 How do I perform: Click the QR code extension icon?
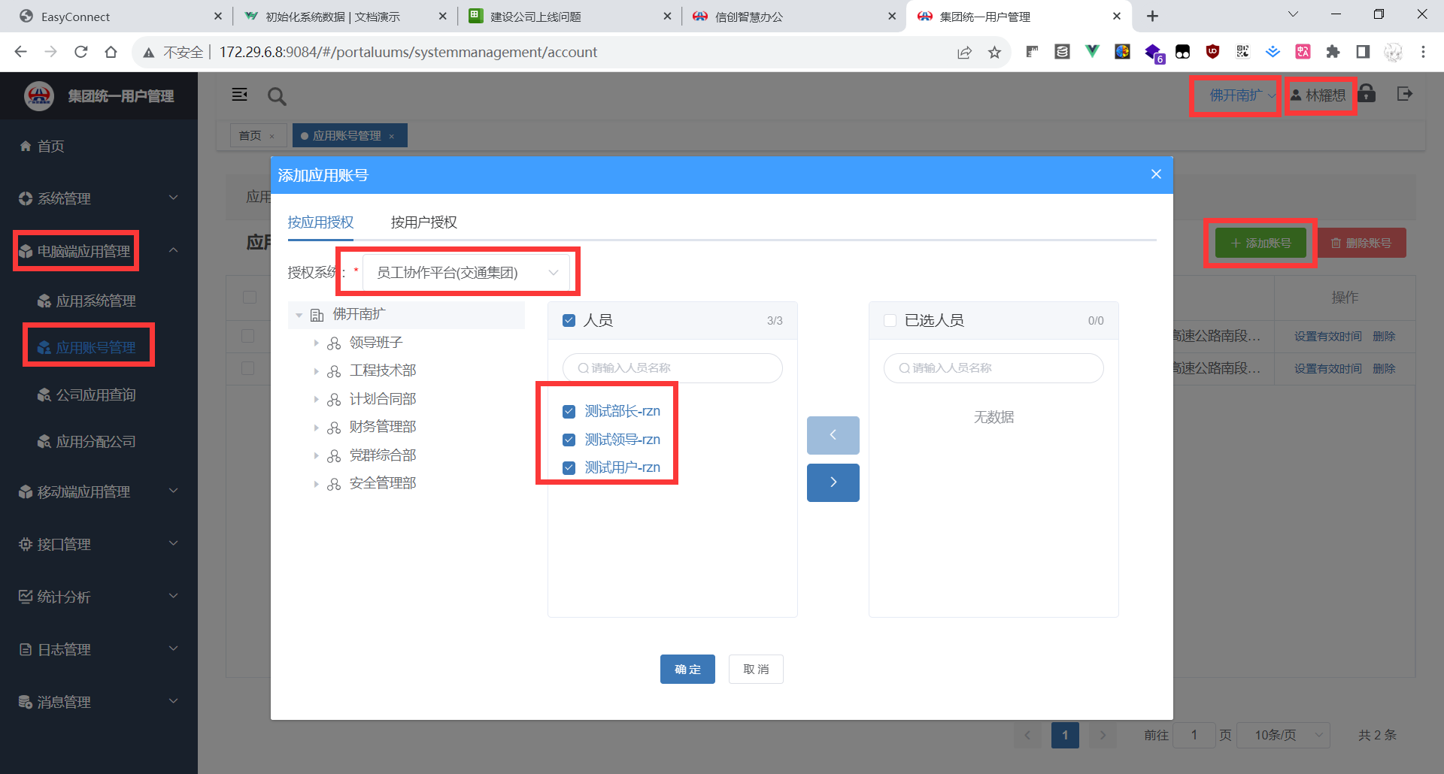(x=1242, y=52)
